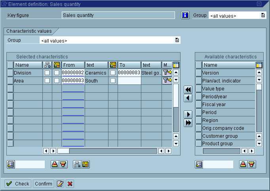Open the multiple selection filter for Area
The height and width of the screenshot is (191, 270).
point(167,81)
